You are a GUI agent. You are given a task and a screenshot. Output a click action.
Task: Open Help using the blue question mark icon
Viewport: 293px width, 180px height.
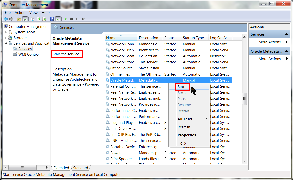(52, 19)
